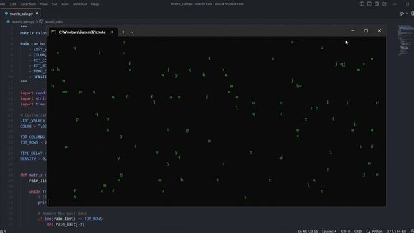Run the Python file with the play icon
414x233 pixels.
[402, 14]
